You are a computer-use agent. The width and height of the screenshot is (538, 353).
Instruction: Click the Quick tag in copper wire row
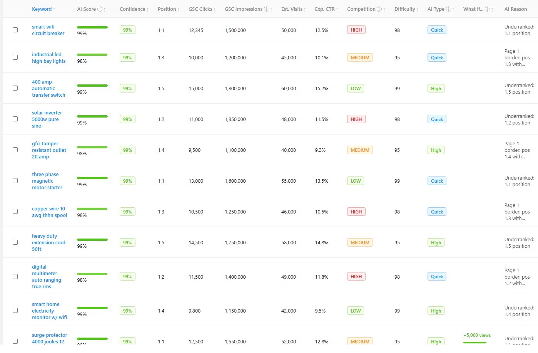(437, 212)
